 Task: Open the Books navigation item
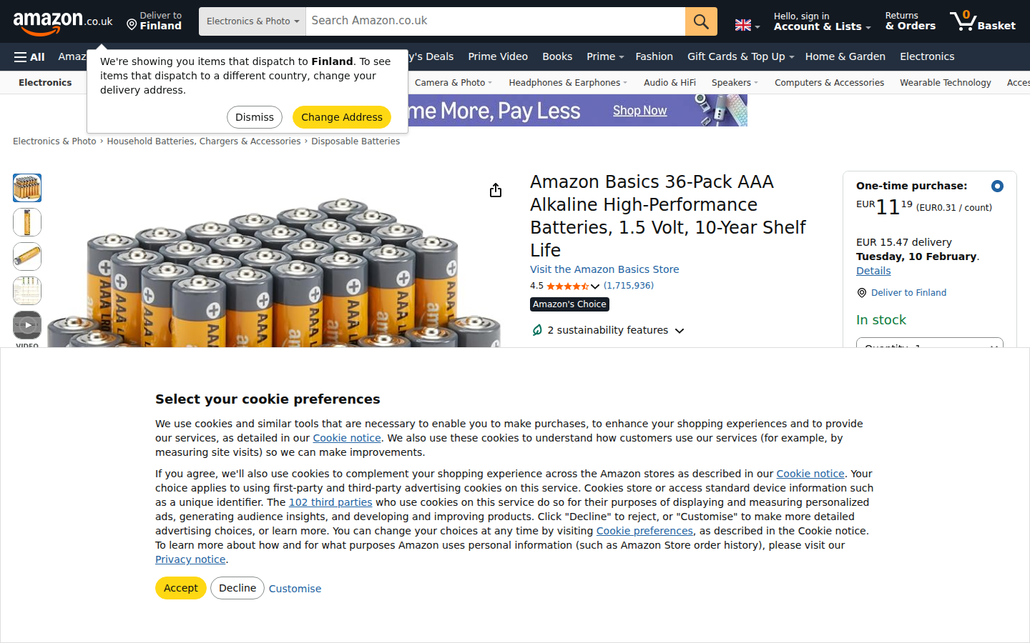point(557,56)
